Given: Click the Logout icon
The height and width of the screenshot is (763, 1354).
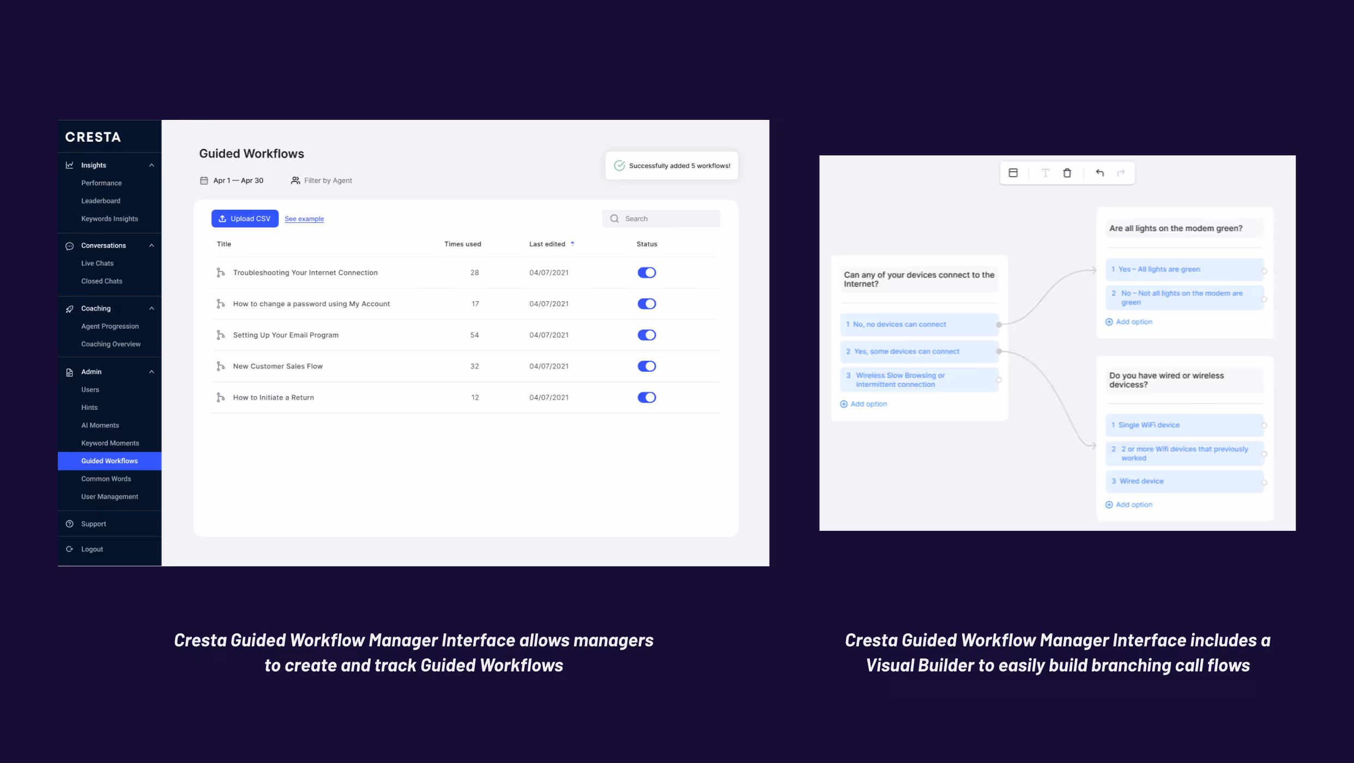Looking at the screenshot, I should coord(69,549).
